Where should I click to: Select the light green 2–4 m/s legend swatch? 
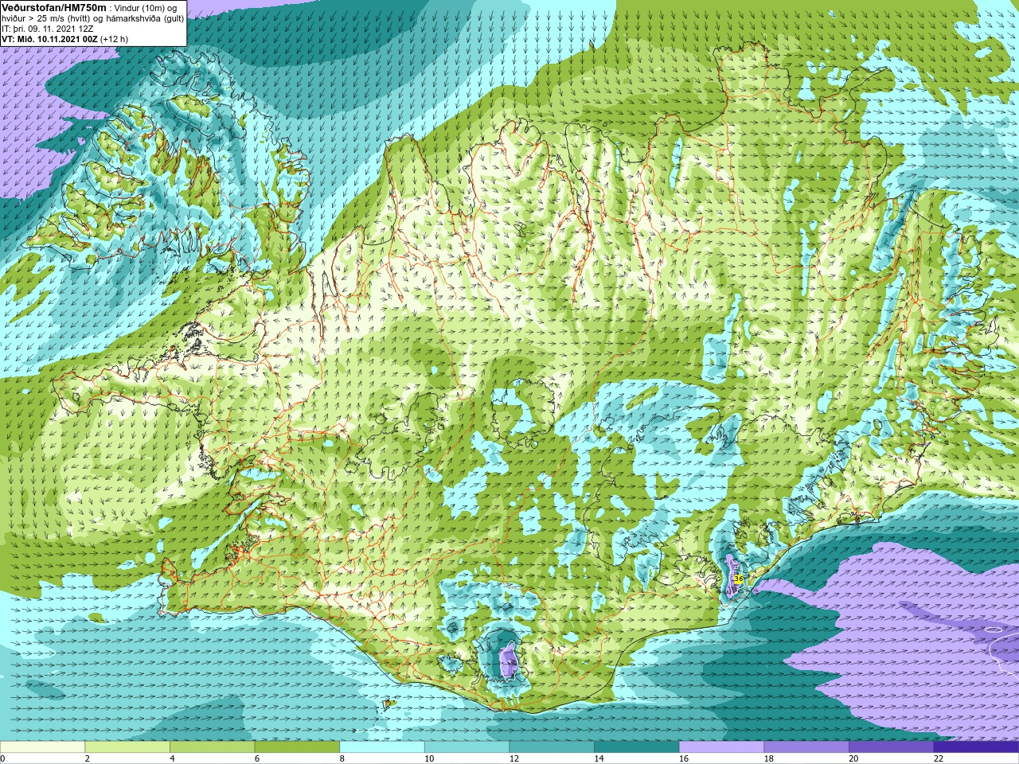click(x=127, y=746)
